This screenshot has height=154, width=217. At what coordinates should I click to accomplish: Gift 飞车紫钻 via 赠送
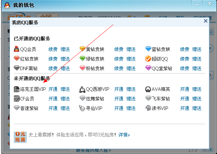tap(197, 99)
